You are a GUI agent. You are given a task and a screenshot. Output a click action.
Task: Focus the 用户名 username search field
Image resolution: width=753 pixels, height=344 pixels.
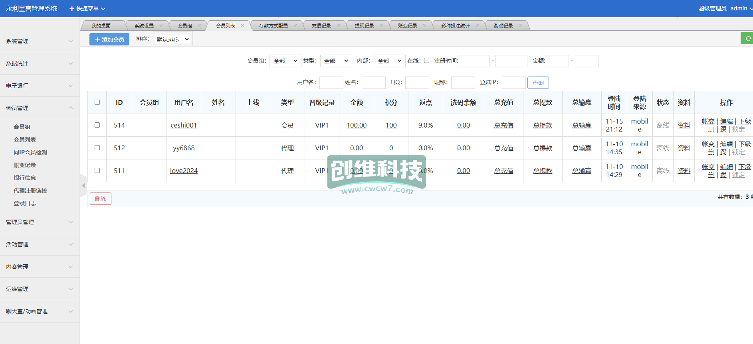(331, 83)
